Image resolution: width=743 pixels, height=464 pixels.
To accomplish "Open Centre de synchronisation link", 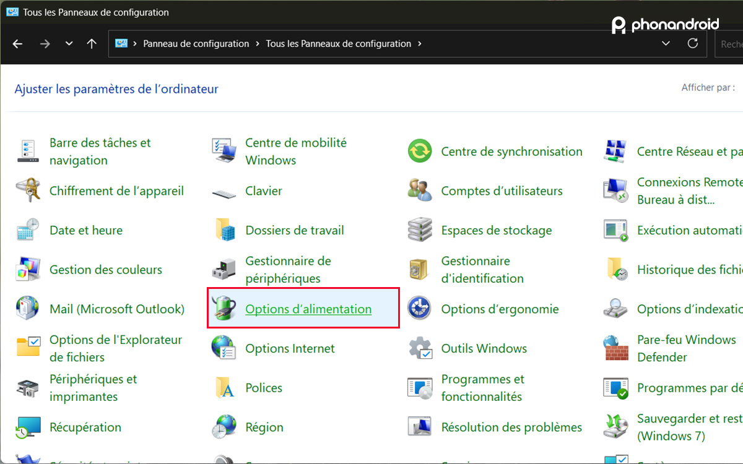I will [511, 152].
